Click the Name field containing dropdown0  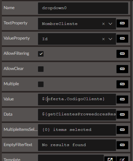click(x=83, y=8)
